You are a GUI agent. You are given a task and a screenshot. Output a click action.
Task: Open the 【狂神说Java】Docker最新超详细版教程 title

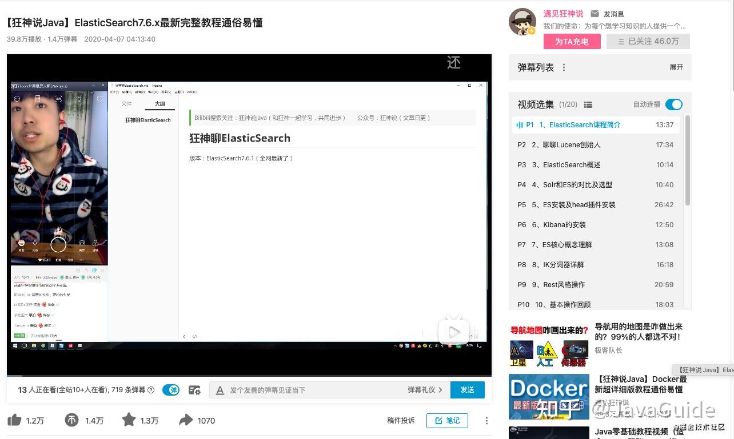(641, 384)
